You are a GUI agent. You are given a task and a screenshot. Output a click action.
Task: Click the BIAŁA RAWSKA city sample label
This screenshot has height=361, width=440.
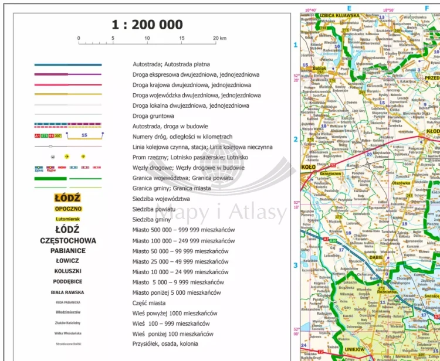tap(67, 292)
